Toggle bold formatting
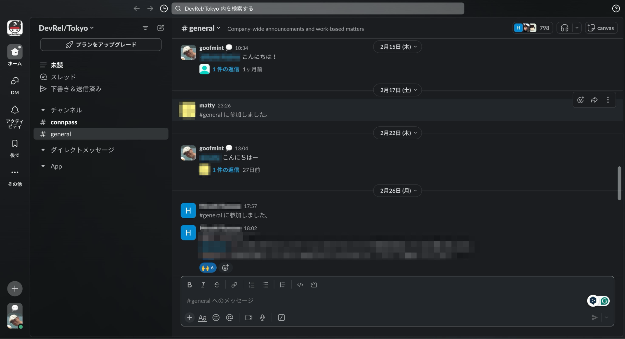The width and height of the screenshot is (625, 339). [189, 285]
